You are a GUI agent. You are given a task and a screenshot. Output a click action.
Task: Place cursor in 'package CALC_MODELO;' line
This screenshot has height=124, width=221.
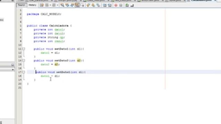pos(44,14)
